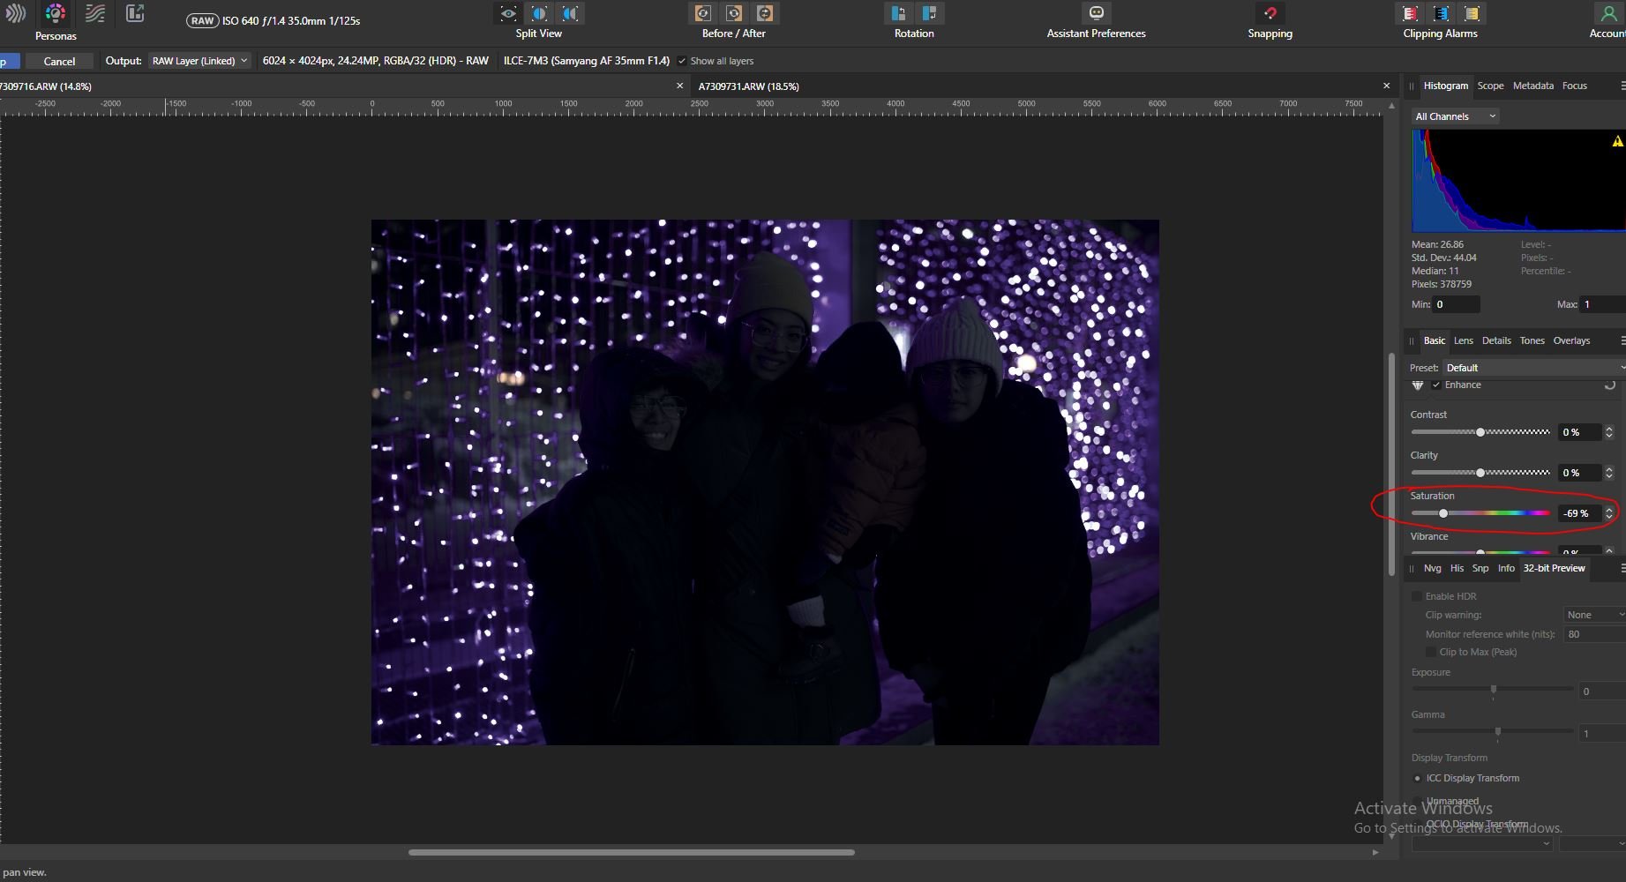Click the Cancel button
The height and width of the screenshot is (882, 1626).
click(x=59, y=61)
